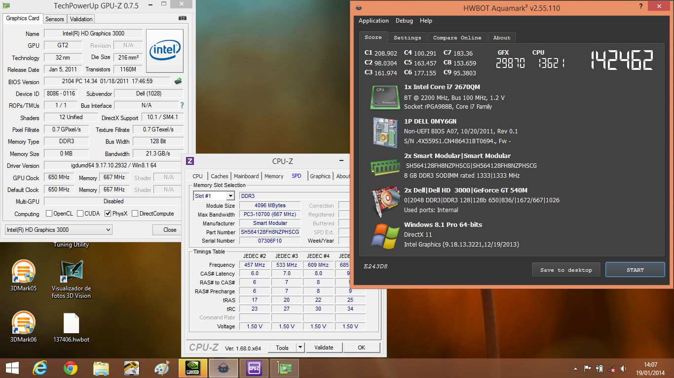
Task: Click the Part Number field SH564128FH8NZPHSCG
Action: [x=270, y=232]
